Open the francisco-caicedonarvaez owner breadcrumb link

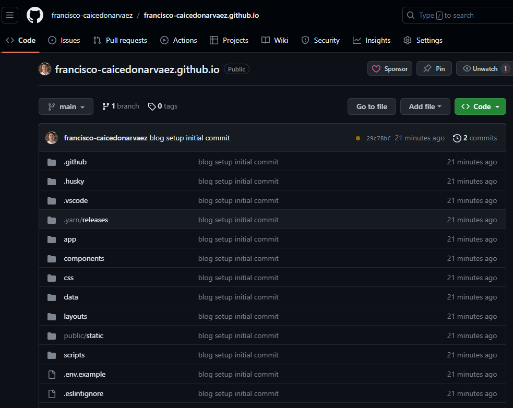pos(92,15)
